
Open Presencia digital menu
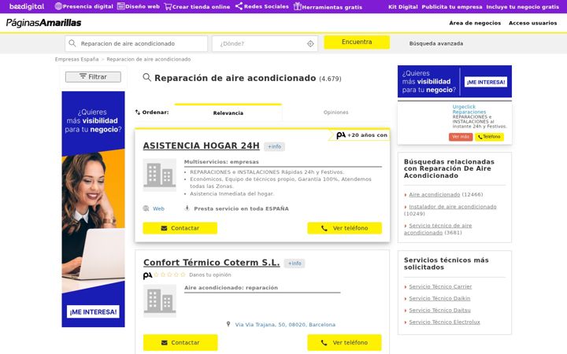click(84, 6)
